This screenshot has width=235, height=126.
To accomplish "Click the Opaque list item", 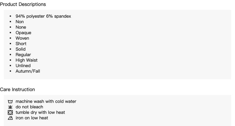I will (x=23, y=33).
